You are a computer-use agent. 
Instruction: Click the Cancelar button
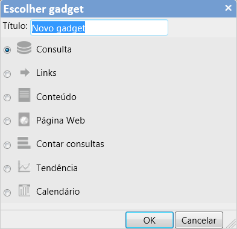[x=199, y=220]
